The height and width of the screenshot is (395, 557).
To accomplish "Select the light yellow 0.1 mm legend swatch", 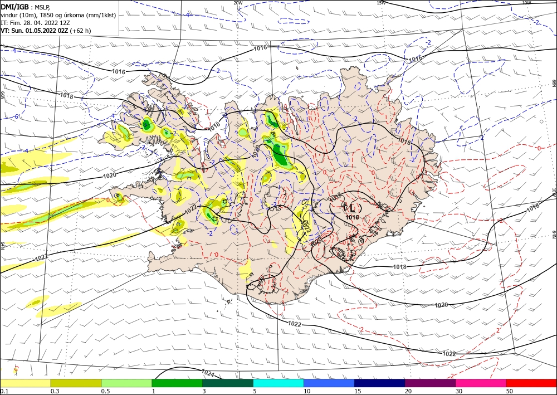I will click(x=25, y=383).
